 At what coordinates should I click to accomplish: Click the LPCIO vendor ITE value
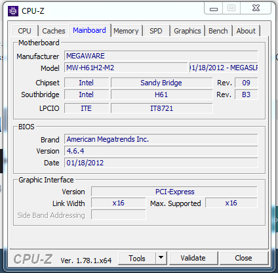[x=87, y=108]
